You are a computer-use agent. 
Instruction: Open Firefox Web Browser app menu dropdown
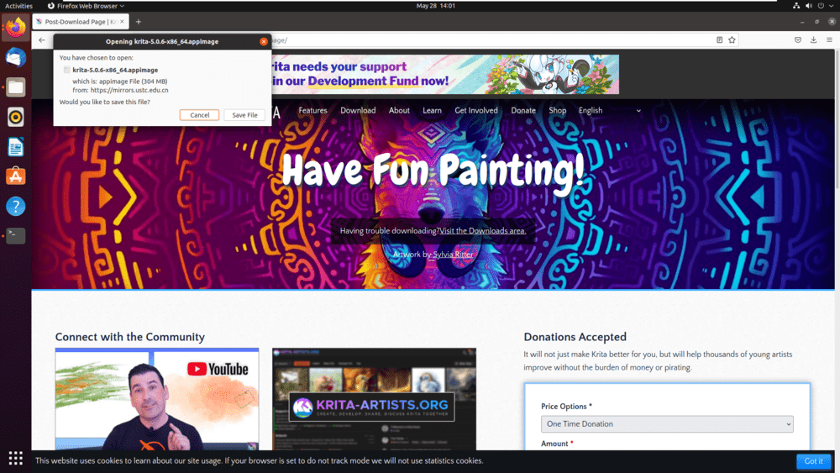[86, 6]
